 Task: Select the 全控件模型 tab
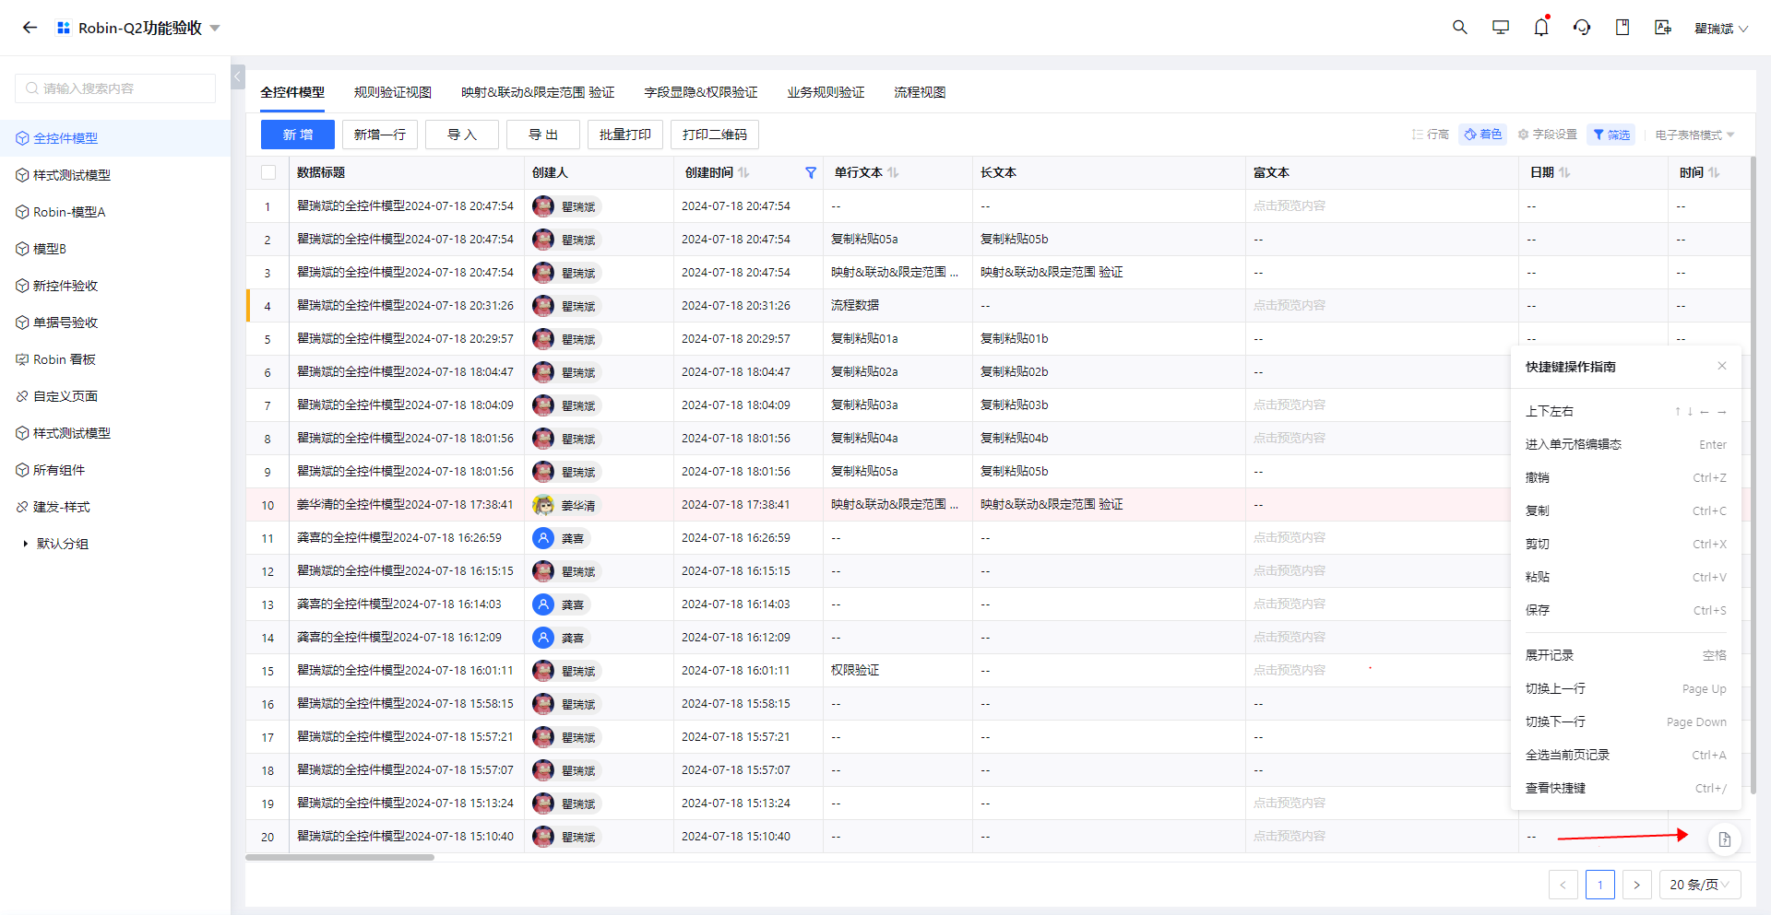tap(292, 92)
